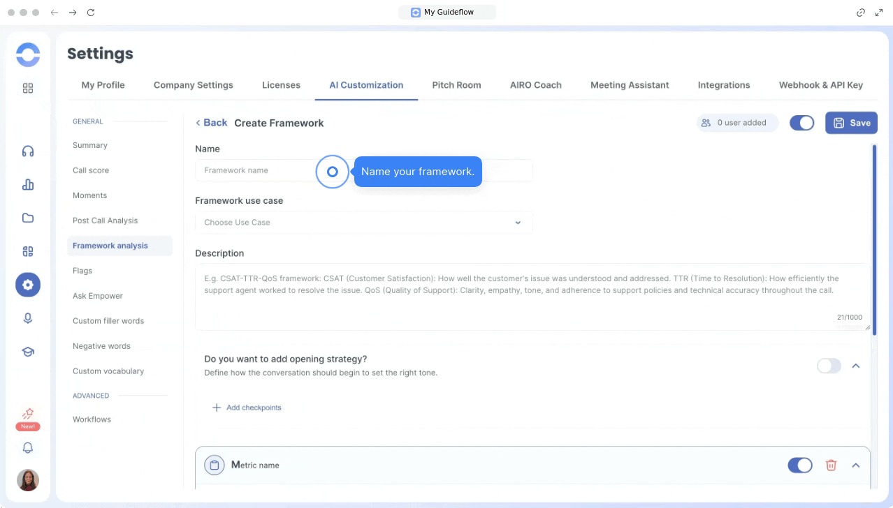The image size is (893, 508).
Task: Disable the Metric name toggle
Action: point(799,465)
